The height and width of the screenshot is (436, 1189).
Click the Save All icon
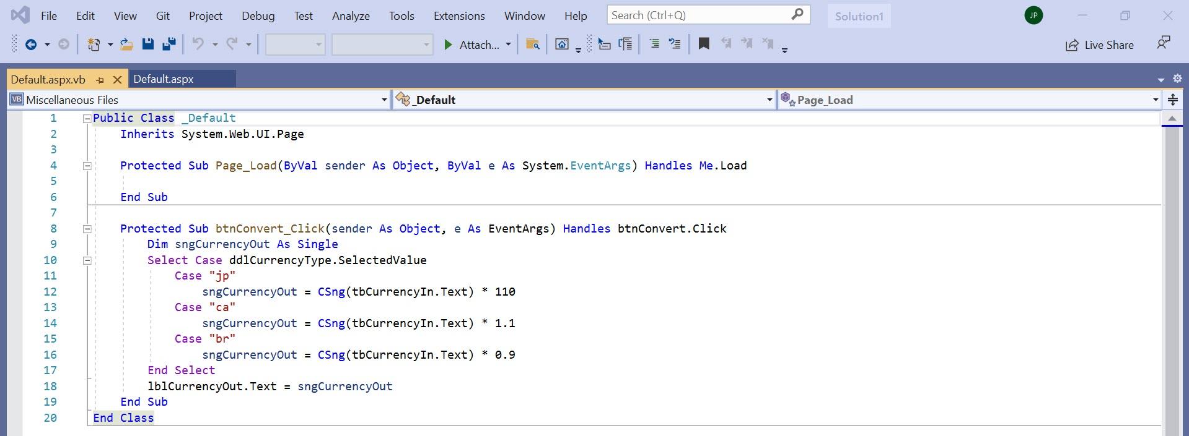(169, 45)
